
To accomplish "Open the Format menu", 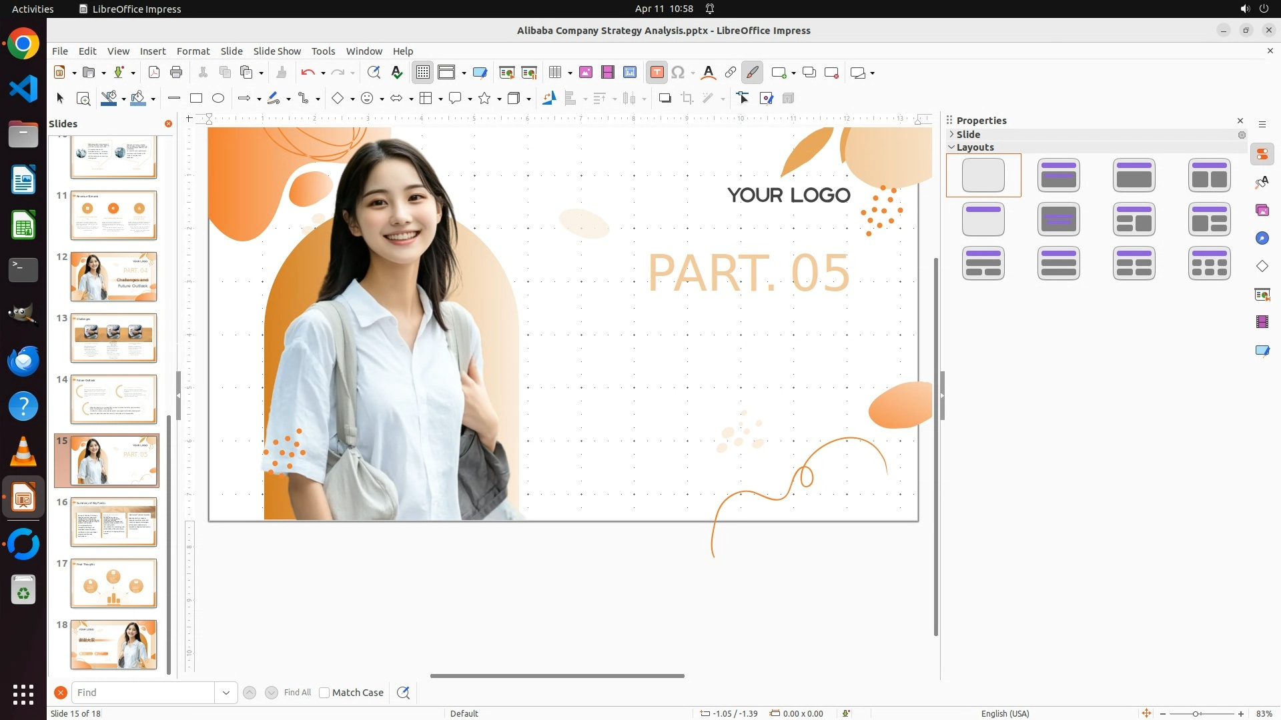I will click(193, 51).
